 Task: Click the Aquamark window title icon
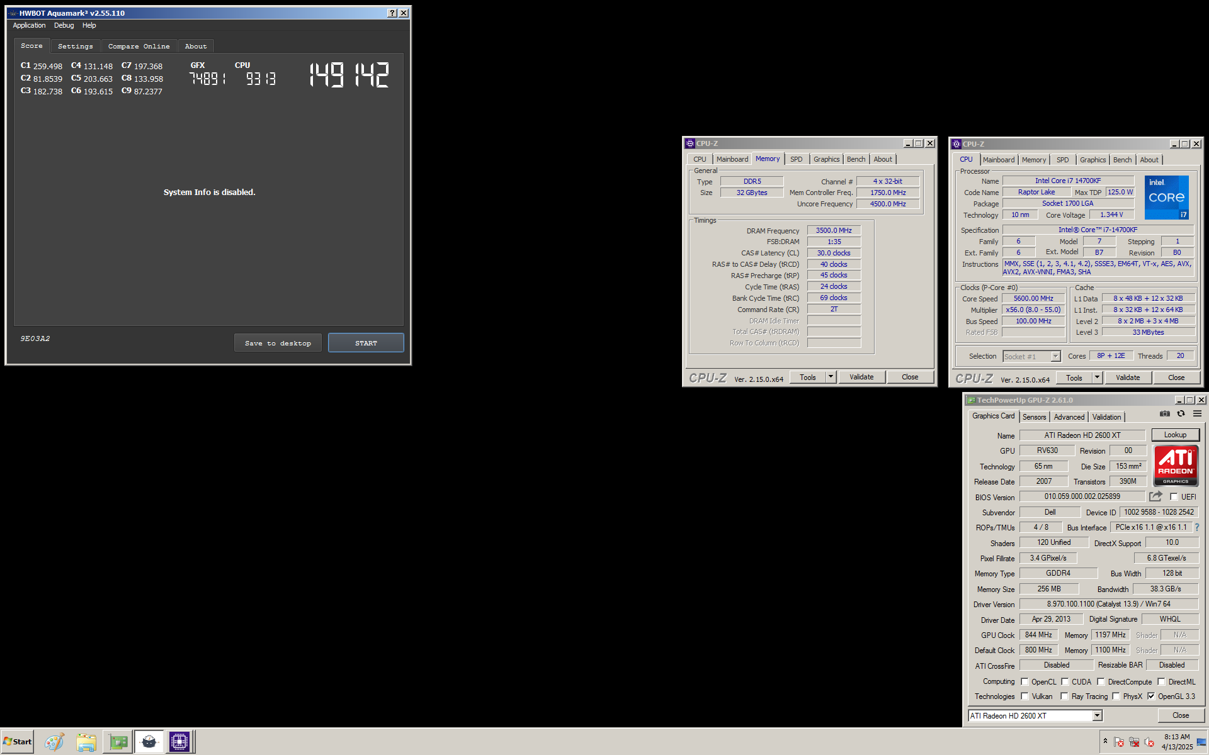click(x=13, y=13)
